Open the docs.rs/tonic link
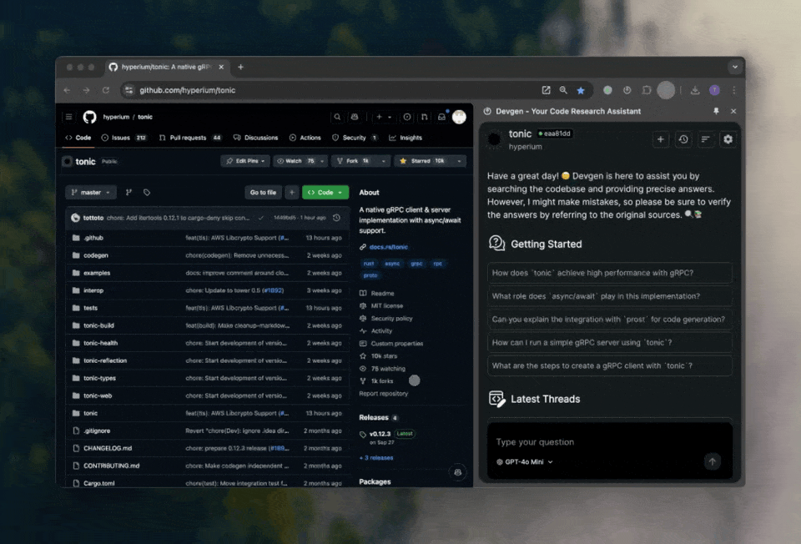The height and width of the screenshot is (544, 801). [388, 247]
